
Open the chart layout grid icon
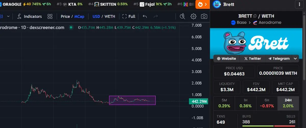click(50, 16)
